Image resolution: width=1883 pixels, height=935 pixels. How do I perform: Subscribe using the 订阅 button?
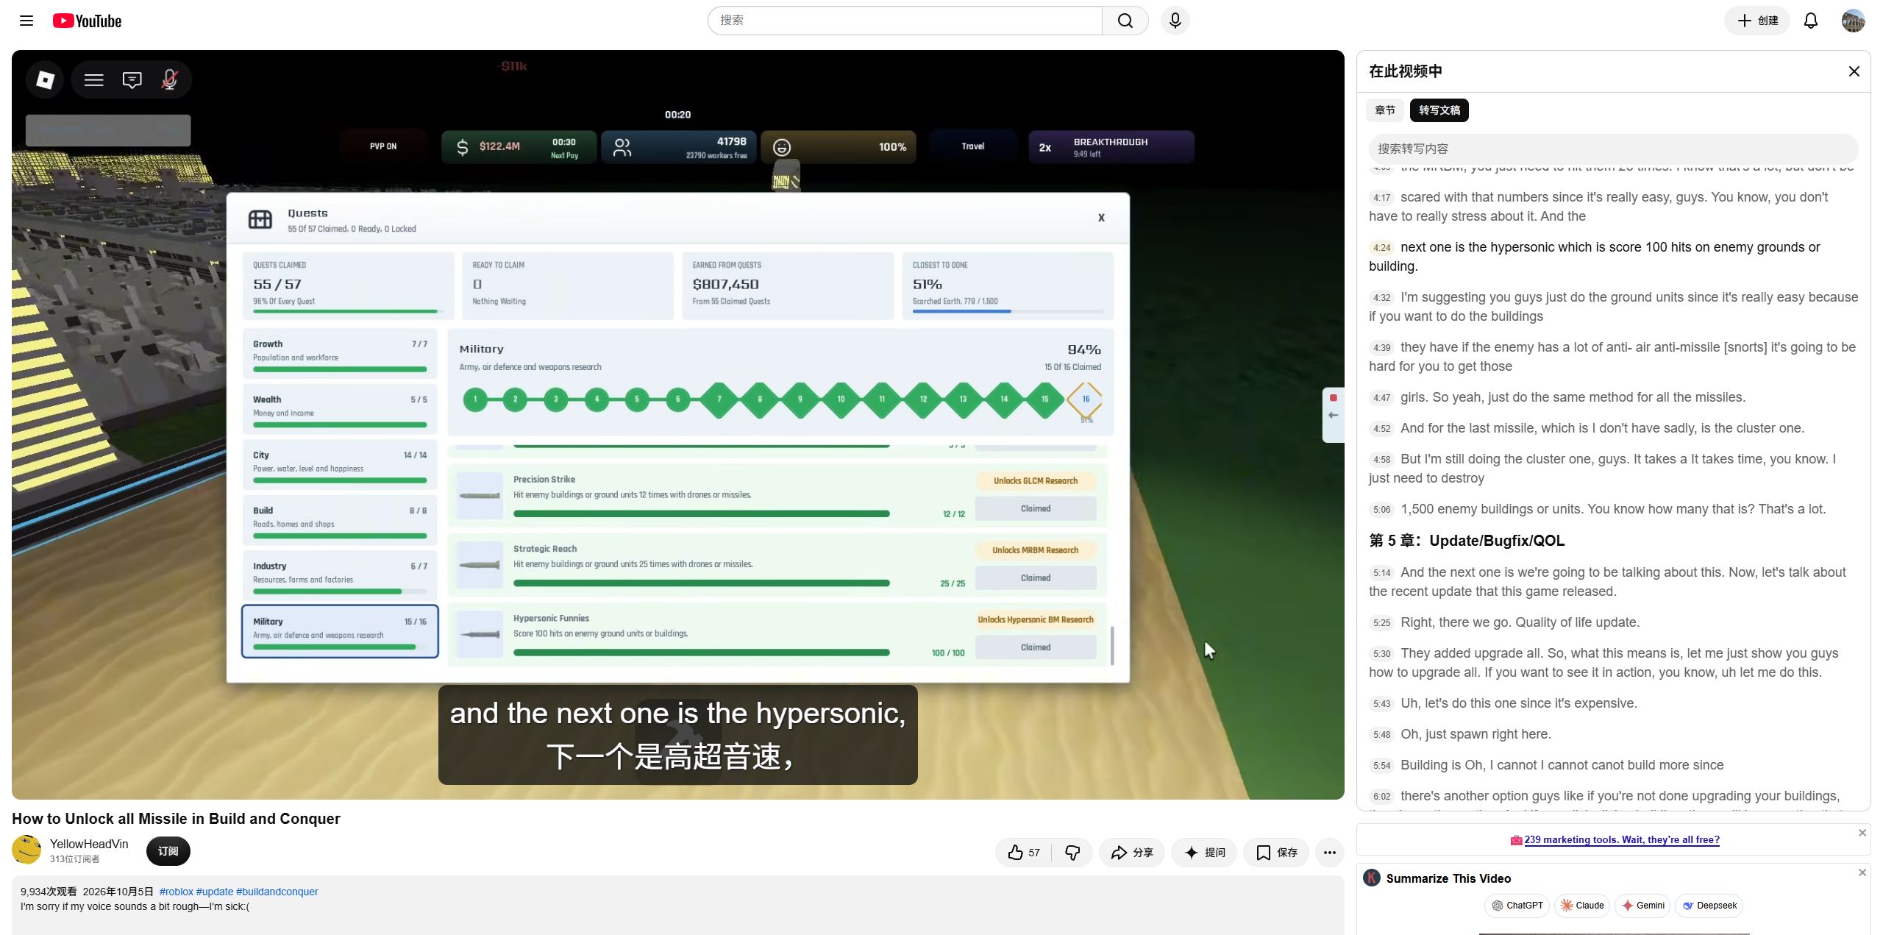pos(168,851)
